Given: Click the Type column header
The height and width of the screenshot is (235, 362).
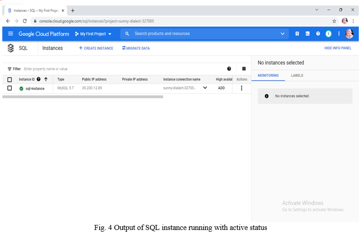Looking at the screenshot, I should click(61, 80).
